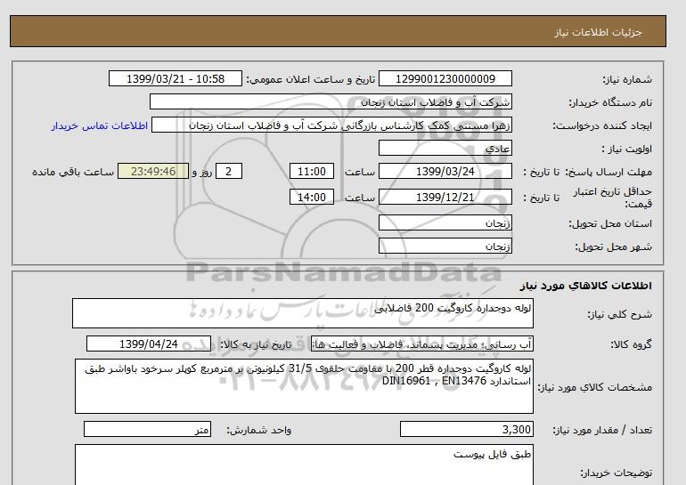The height and width of the screenshot is (485, 686).
Task: Click the label ایجاد کننده درخواست
Action: coord(602,125)
